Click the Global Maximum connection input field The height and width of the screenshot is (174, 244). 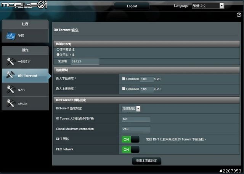point(135,129)
